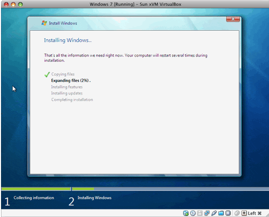Click the CD/DVD drive status icon
This screenshot has height=217, width=269.
point(193,213)
